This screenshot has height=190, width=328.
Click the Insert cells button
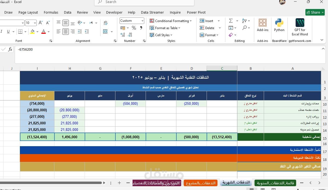tap(207, 21)
